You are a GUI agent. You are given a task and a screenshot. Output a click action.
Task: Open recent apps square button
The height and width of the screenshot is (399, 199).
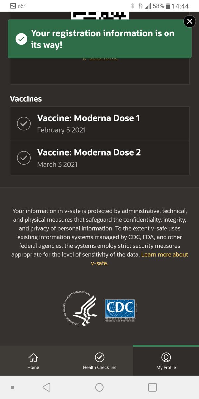click(152, 387)
